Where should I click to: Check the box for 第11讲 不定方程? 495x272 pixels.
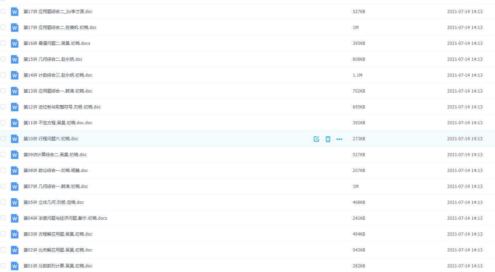pyautogui.click(x=3, y=123)
